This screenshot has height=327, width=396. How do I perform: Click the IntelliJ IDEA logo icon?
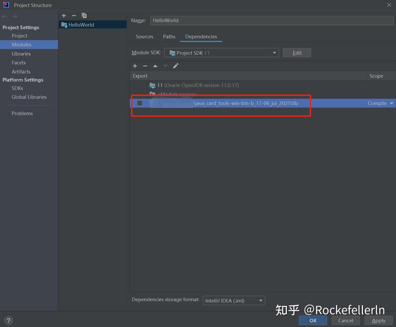point(6,5)
